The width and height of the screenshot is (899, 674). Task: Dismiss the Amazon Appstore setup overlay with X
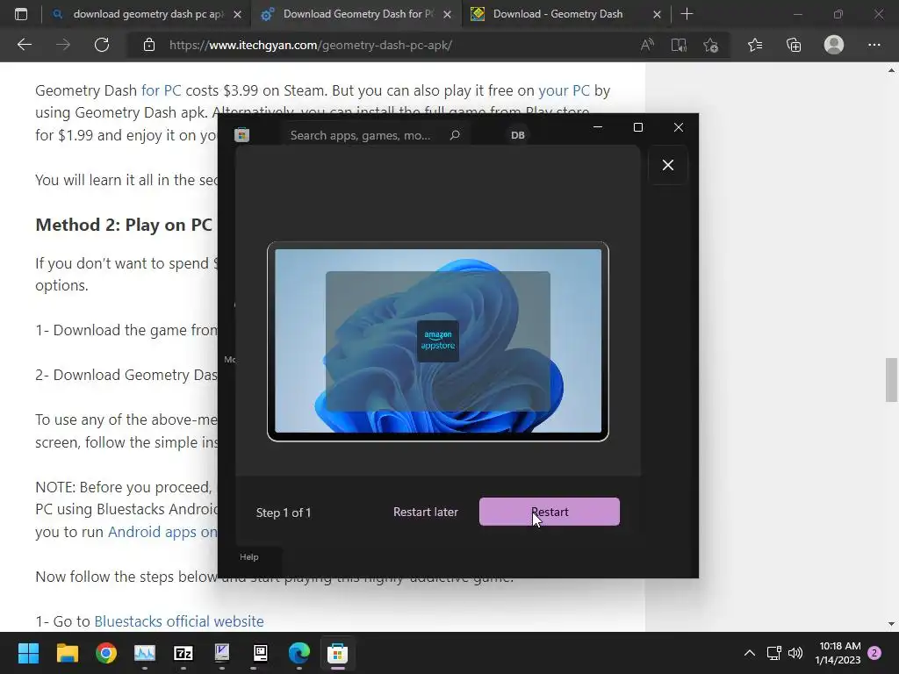coord(668,165)
